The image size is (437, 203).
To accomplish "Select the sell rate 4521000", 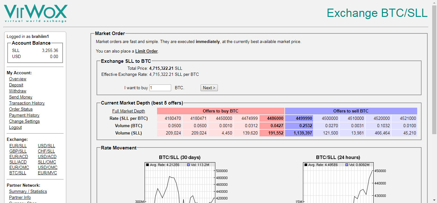I will click(x=404, y=119).
